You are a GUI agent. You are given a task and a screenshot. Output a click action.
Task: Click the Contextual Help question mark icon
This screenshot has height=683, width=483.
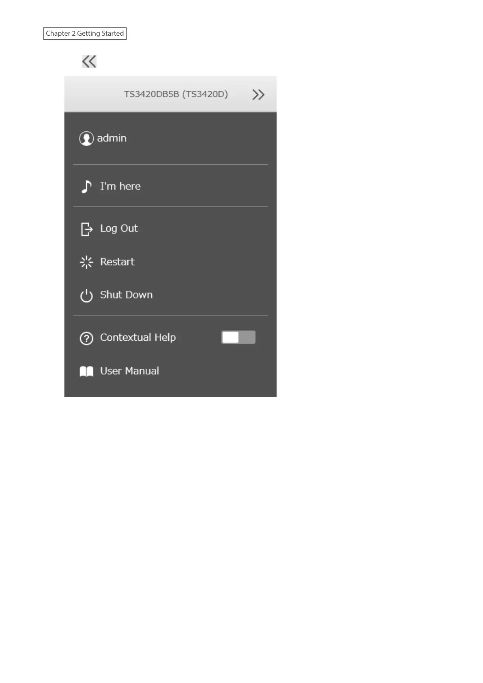[86, 338]
